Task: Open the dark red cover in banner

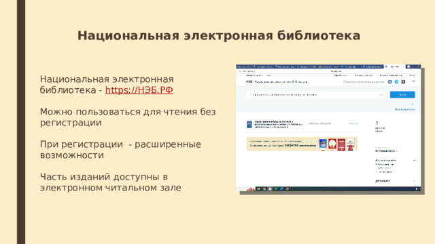Action: (341, 144)
